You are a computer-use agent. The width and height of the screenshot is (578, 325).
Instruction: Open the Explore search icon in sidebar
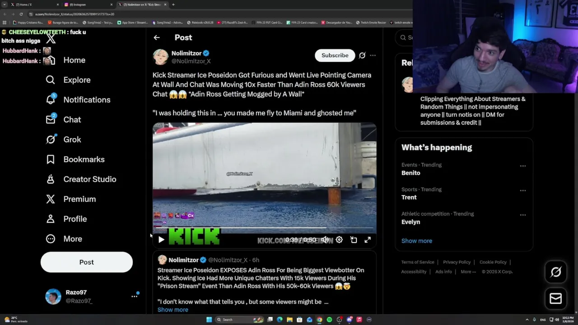pos(51,80)
